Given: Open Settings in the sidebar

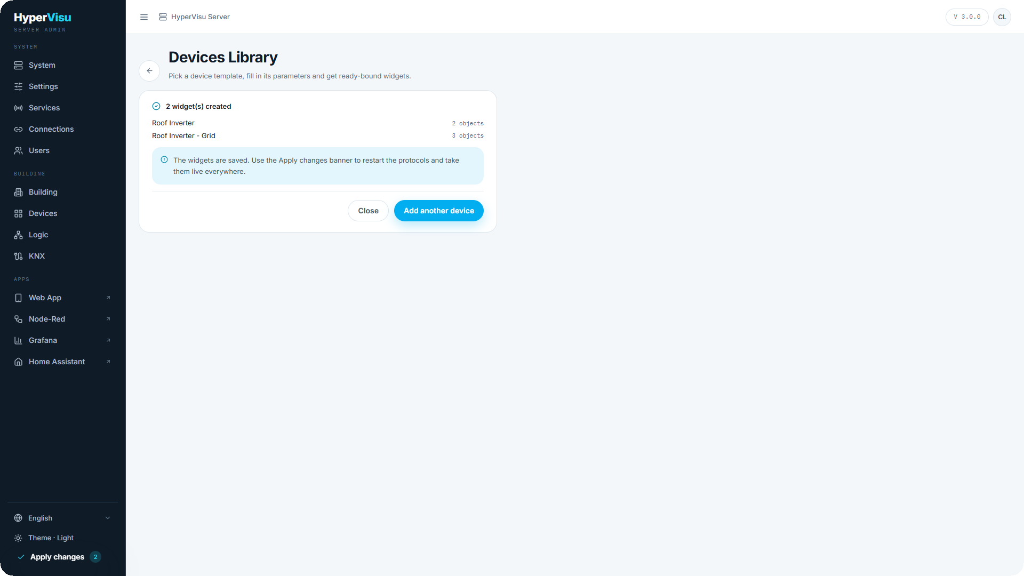Looking at the screenshot, I should [x=63, y=86].
